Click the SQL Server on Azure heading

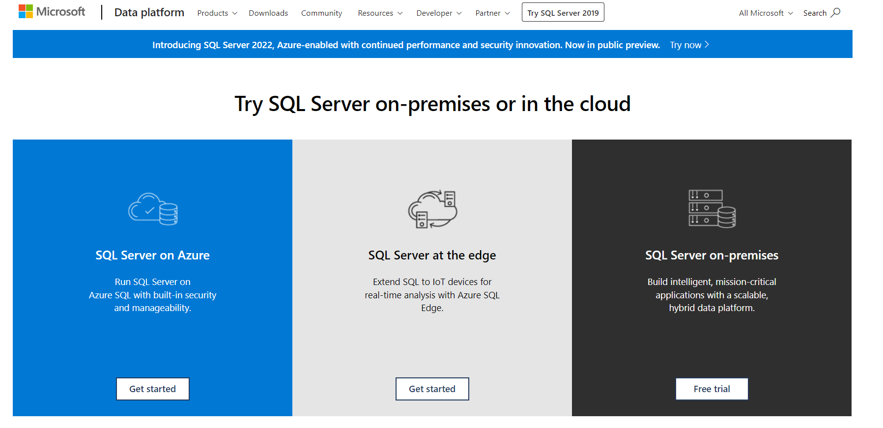[x=152, y=255]
